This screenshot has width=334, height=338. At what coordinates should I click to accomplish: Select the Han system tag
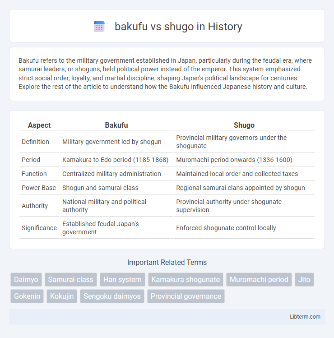click(122, 280)
